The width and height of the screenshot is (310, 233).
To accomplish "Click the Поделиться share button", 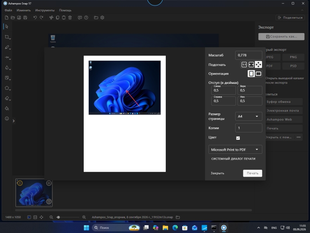I will coord(290,17).
